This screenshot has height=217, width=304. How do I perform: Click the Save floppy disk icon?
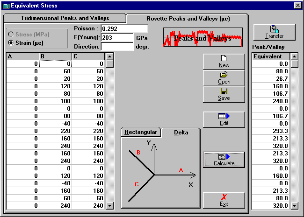224,94
